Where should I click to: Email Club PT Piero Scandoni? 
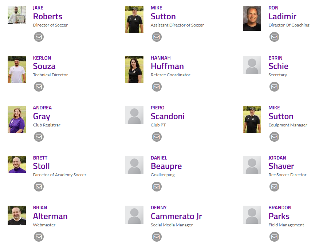pos(157,137)
